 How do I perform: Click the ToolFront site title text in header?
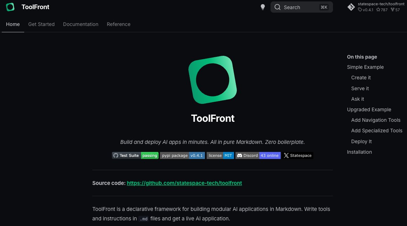click(x=35, y=7)
